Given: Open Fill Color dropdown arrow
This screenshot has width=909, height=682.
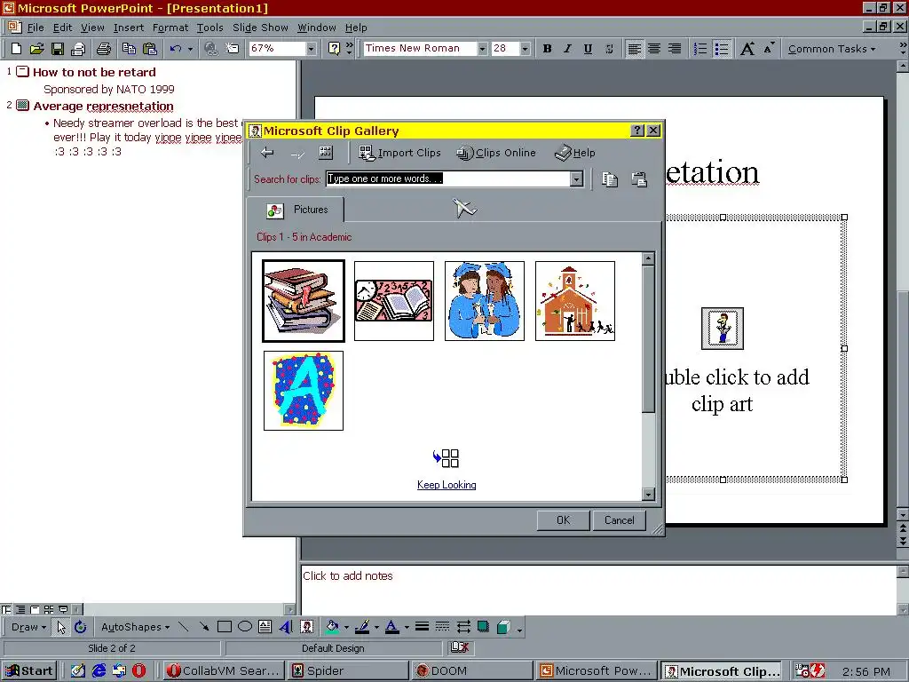Looking at the screenshot, I should coord(347,627).
